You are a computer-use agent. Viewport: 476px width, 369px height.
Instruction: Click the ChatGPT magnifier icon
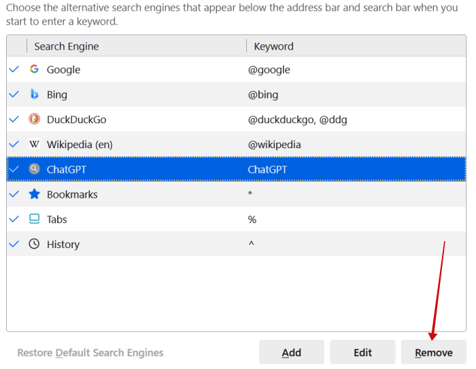(34, 169)
